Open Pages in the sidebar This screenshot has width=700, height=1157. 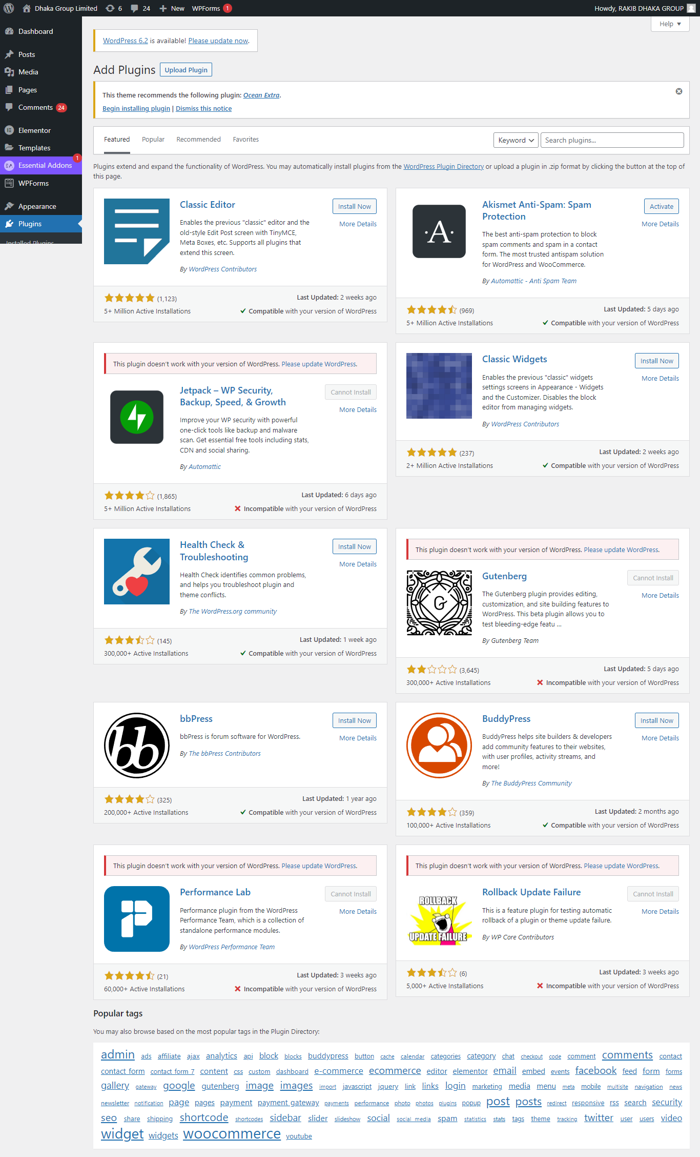28,90
